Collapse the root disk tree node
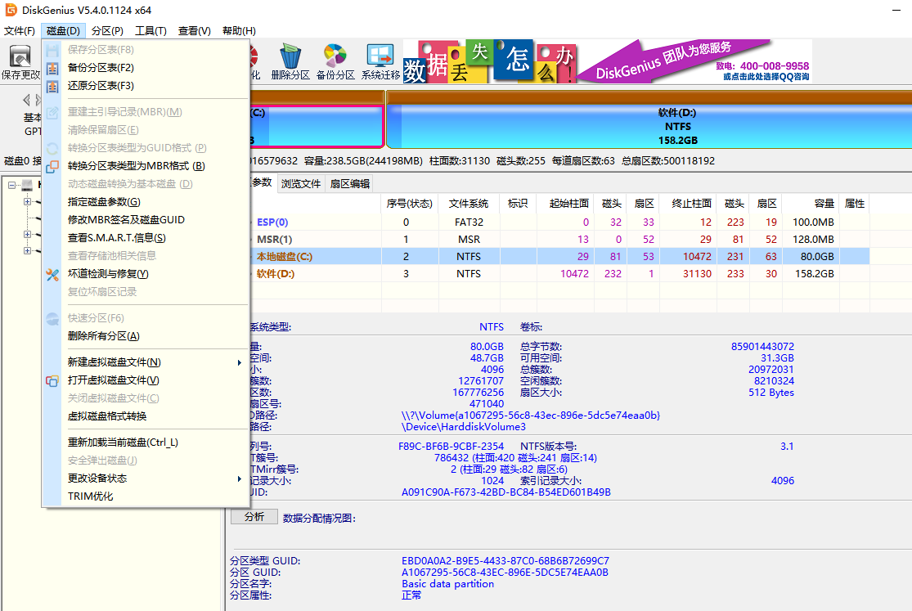The image size is (912, 611). pos(12,185)
